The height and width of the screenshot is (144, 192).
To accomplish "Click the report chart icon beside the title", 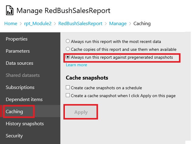I will click(x=9, y=11).
